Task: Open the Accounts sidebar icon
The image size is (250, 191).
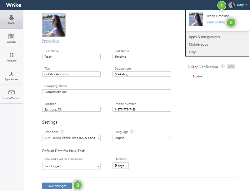Action: click(x=12, y=55)
